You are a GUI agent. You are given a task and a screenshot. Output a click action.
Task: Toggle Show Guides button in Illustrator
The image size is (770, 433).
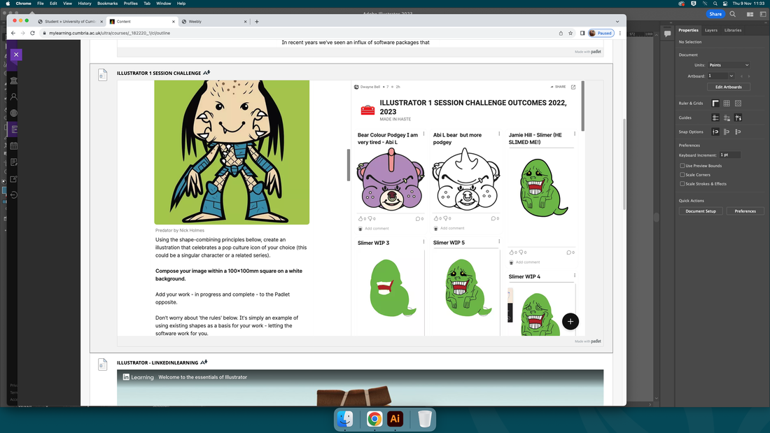[715, 118]
